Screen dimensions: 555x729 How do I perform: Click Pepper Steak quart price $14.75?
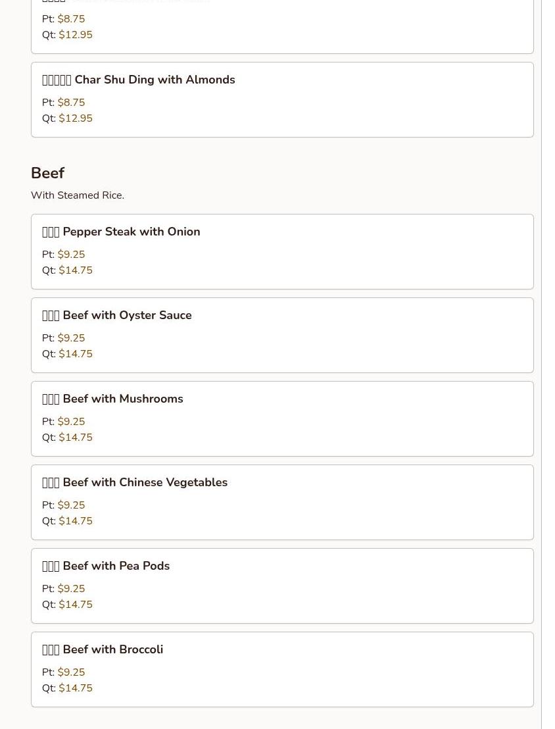tap(76, 270)
